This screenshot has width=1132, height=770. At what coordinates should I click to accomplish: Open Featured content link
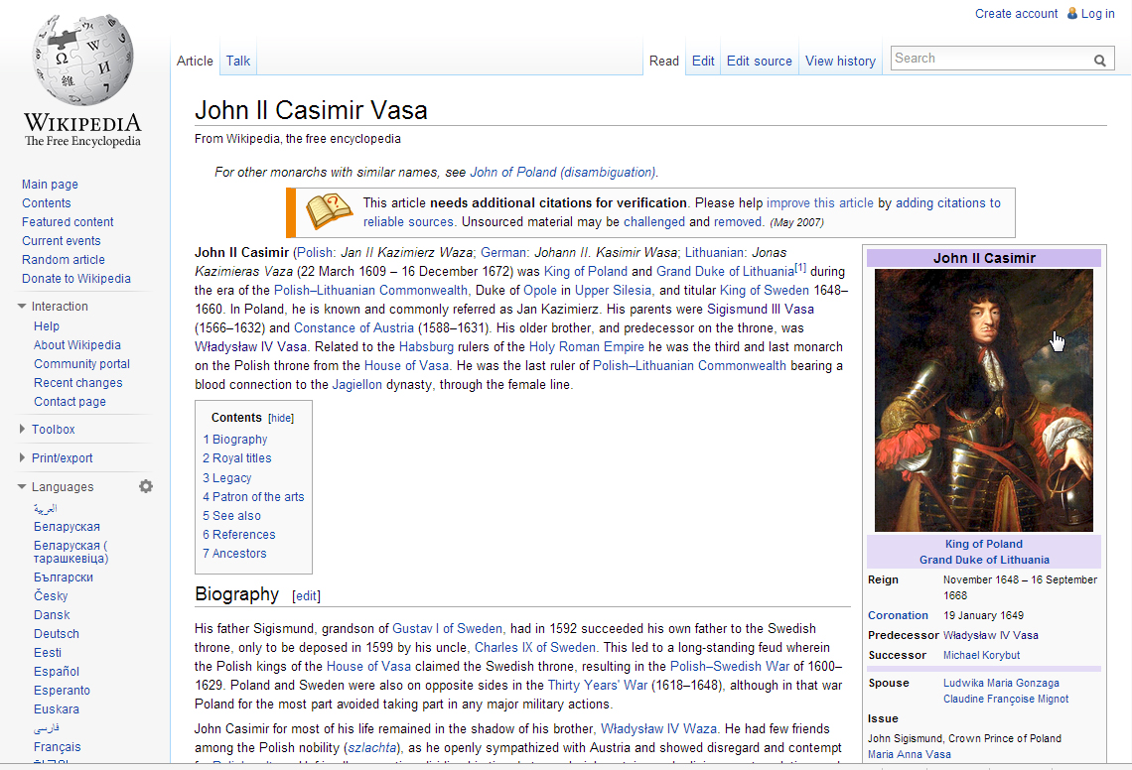pos(68,222)
